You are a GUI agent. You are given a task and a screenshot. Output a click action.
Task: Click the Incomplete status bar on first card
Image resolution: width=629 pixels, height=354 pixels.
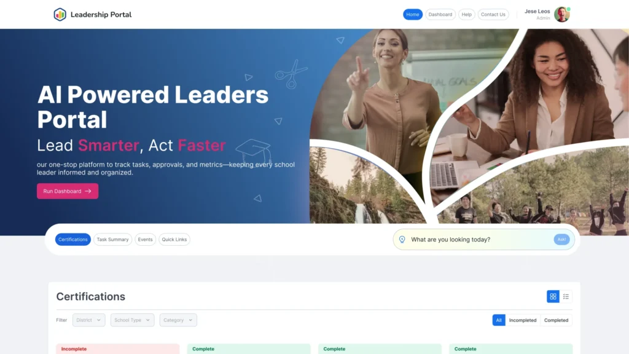tap(117, 349)
